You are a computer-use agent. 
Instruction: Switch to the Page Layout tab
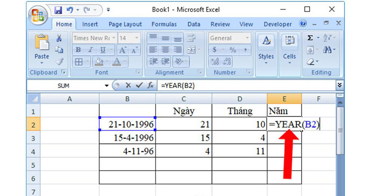coord(125,24)
